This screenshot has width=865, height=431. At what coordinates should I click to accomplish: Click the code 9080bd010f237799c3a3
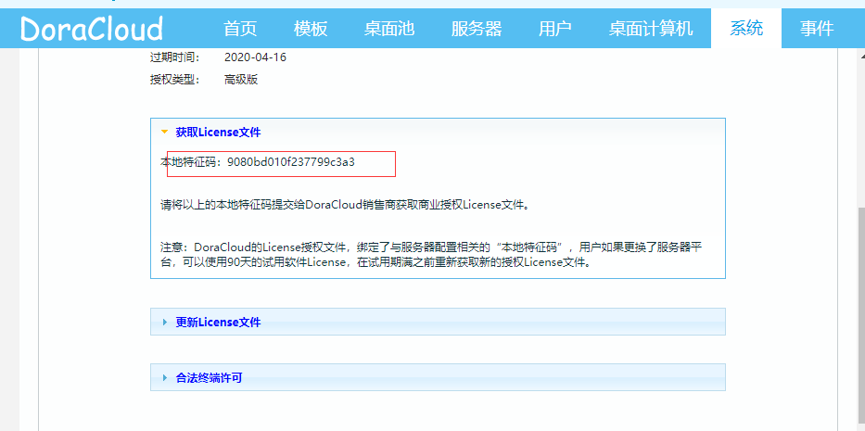(291, 162)
